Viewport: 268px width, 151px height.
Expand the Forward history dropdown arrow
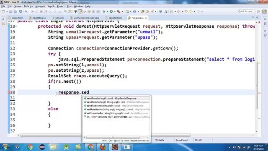pos(202,11)
